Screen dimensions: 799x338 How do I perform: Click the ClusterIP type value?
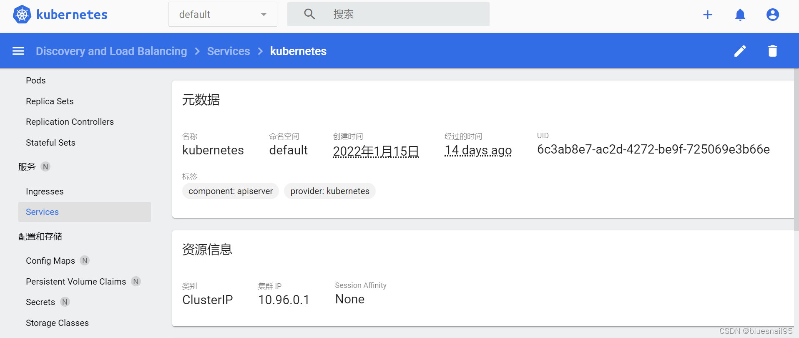point(208,300)
